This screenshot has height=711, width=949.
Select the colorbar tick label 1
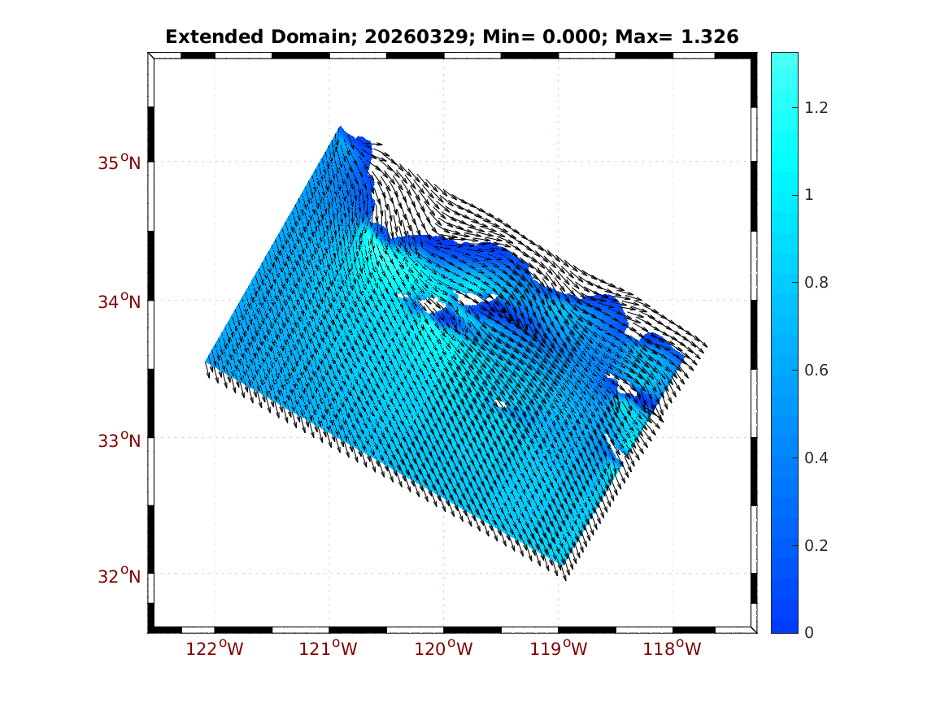coord(809,195)
